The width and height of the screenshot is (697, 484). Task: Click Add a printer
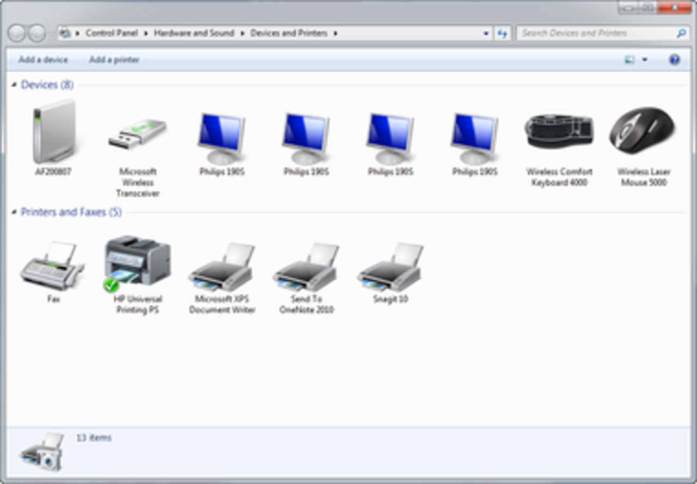[114, 59]
